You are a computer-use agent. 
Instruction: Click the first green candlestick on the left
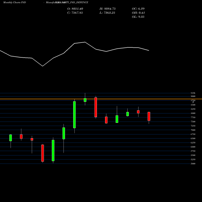[11, 138]
